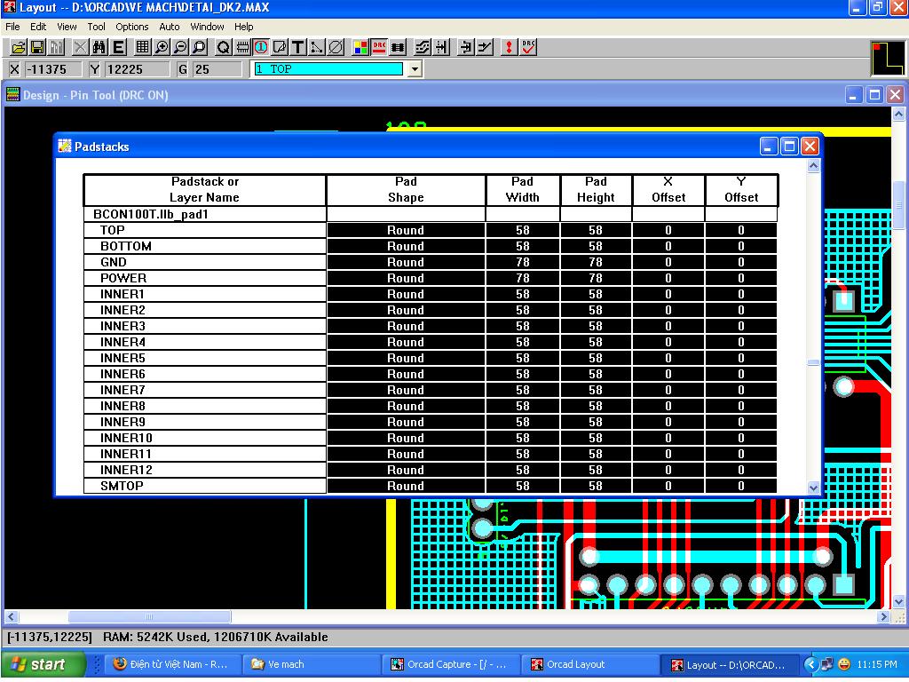Select the Error tool circle-slash icon
This screenshot has height=682, width=909.
(336, 48)
